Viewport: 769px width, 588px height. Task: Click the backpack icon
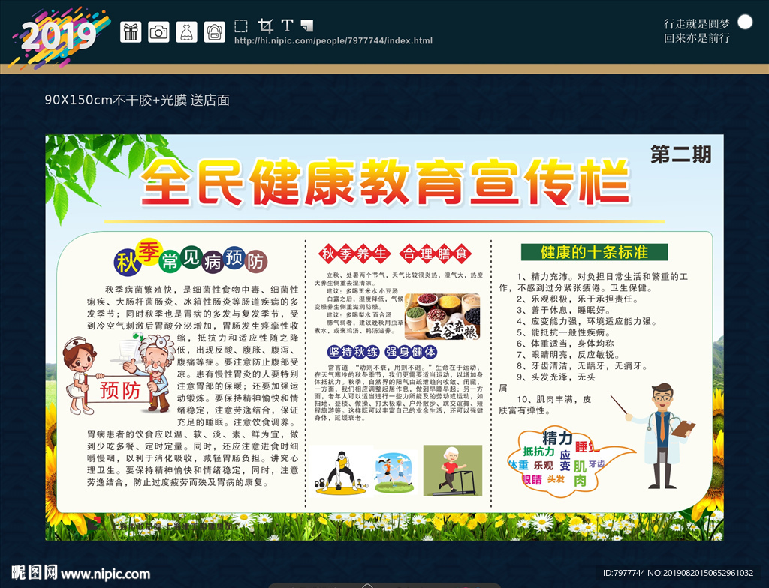[x=214, y=32]
